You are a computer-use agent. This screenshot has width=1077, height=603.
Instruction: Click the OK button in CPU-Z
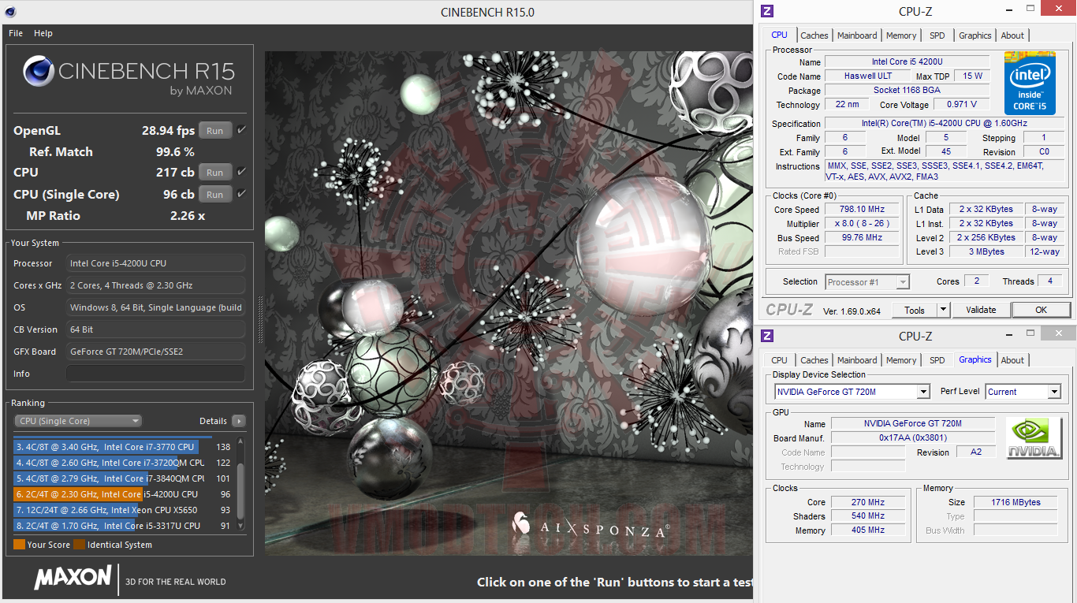point(1041,310)
